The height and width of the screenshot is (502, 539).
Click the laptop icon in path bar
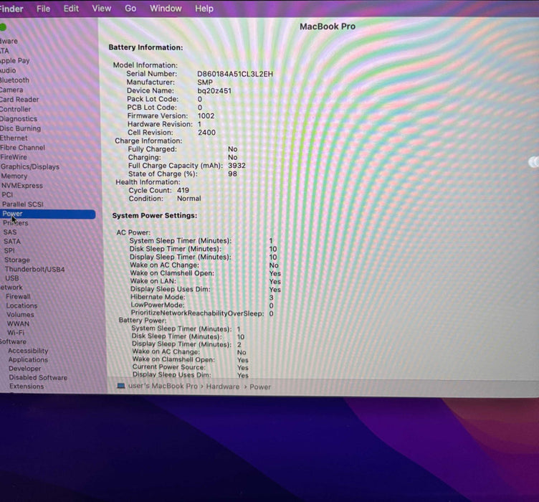pos(120,386)
